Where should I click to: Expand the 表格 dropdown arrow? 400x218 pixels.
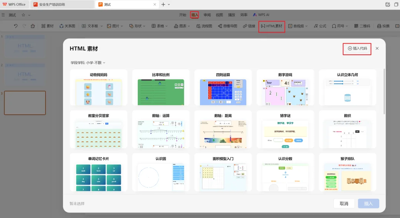click(167, 26)
